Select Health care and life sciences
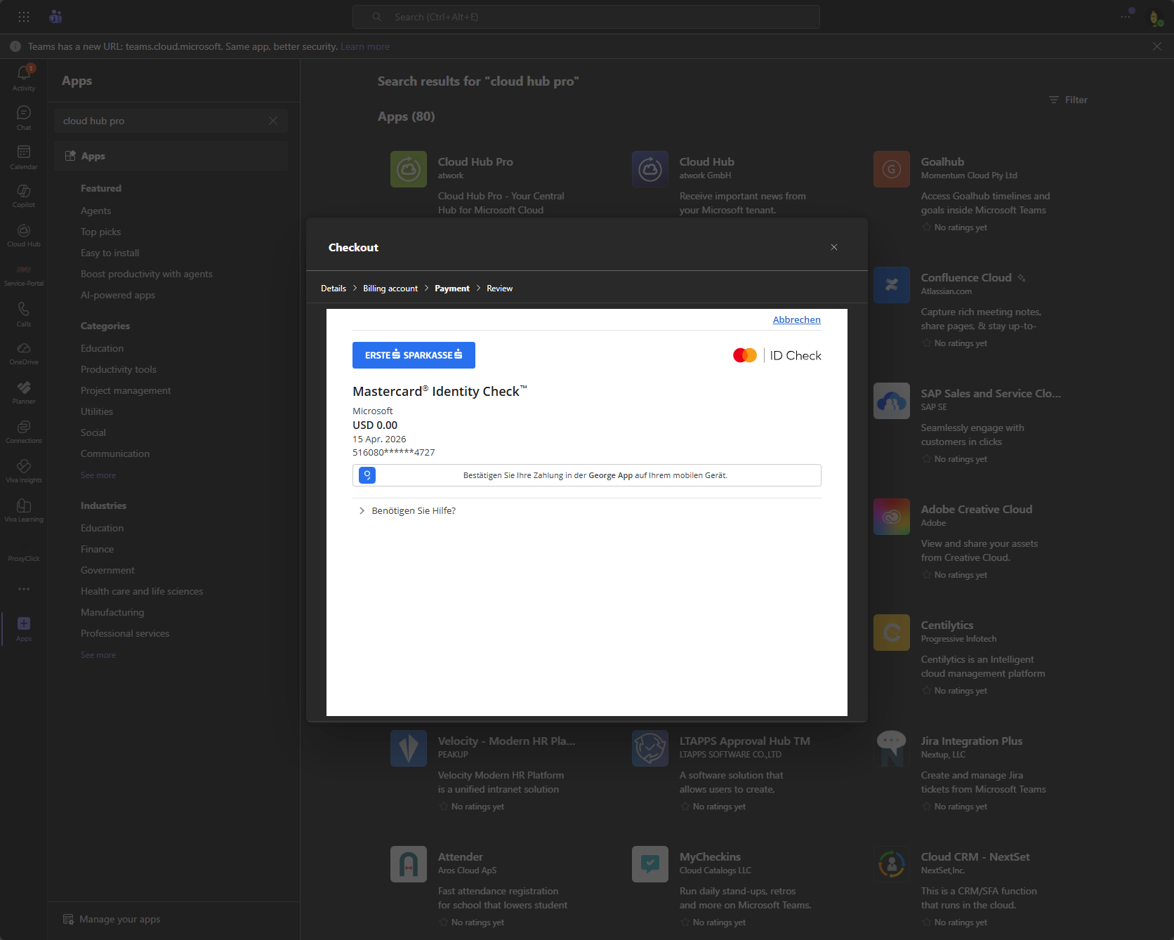The image size is (1174, 940). tap(142, 591)
